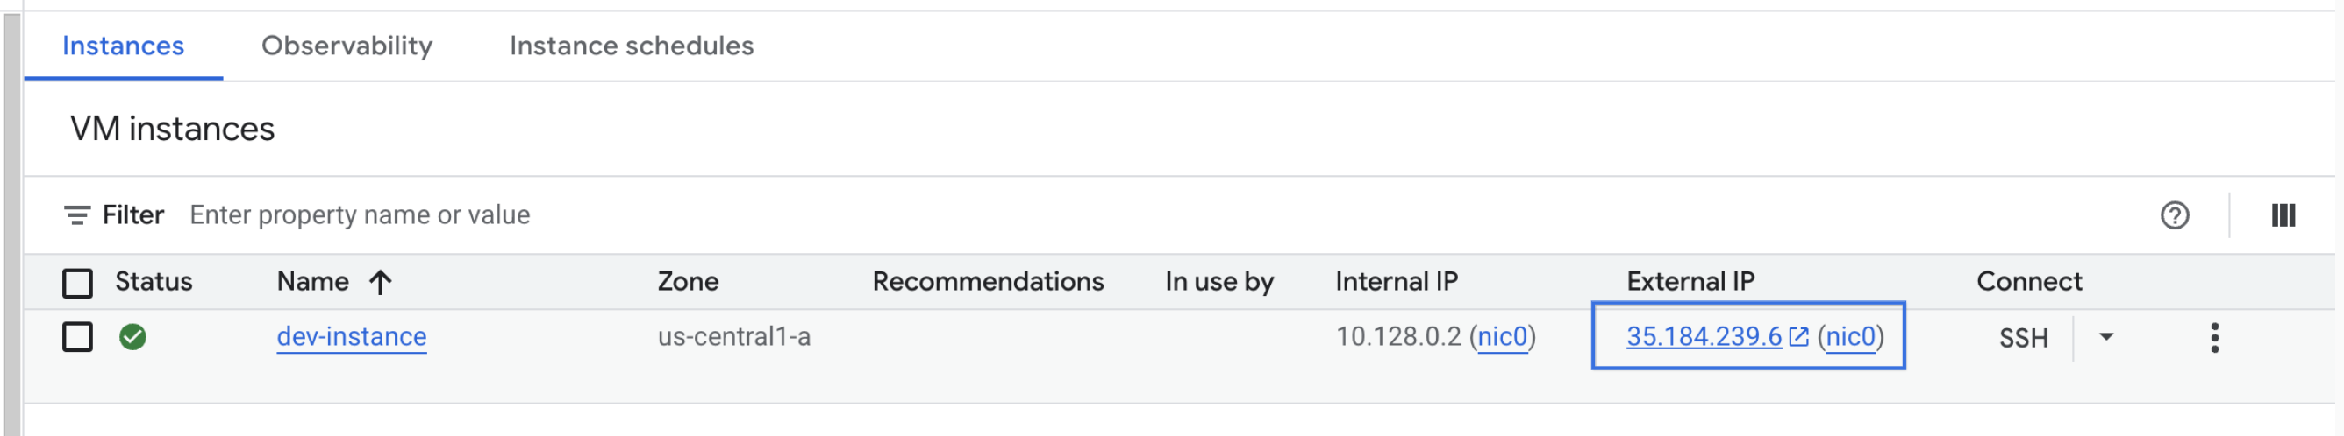
Task: Click the green running status icon
Action: pos(132,337)
